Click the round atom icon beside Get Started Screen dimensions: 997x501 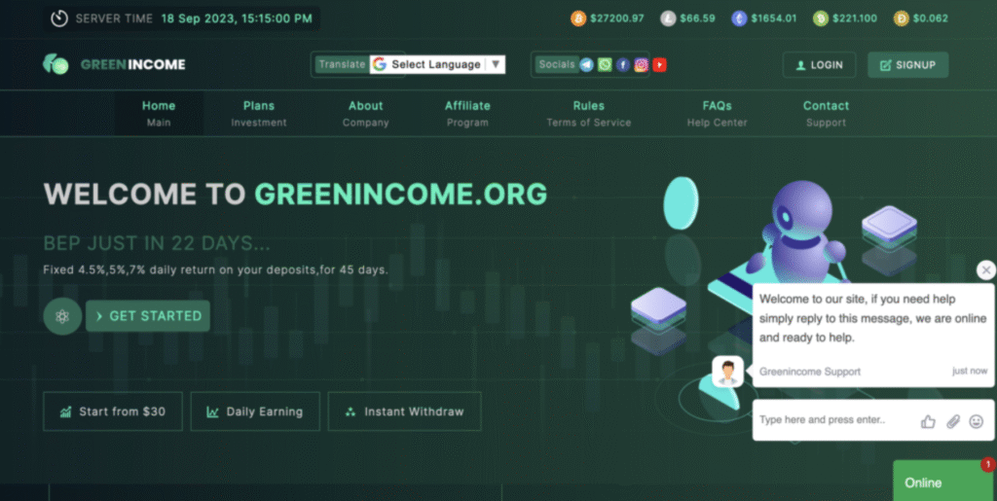coord(62,316)
